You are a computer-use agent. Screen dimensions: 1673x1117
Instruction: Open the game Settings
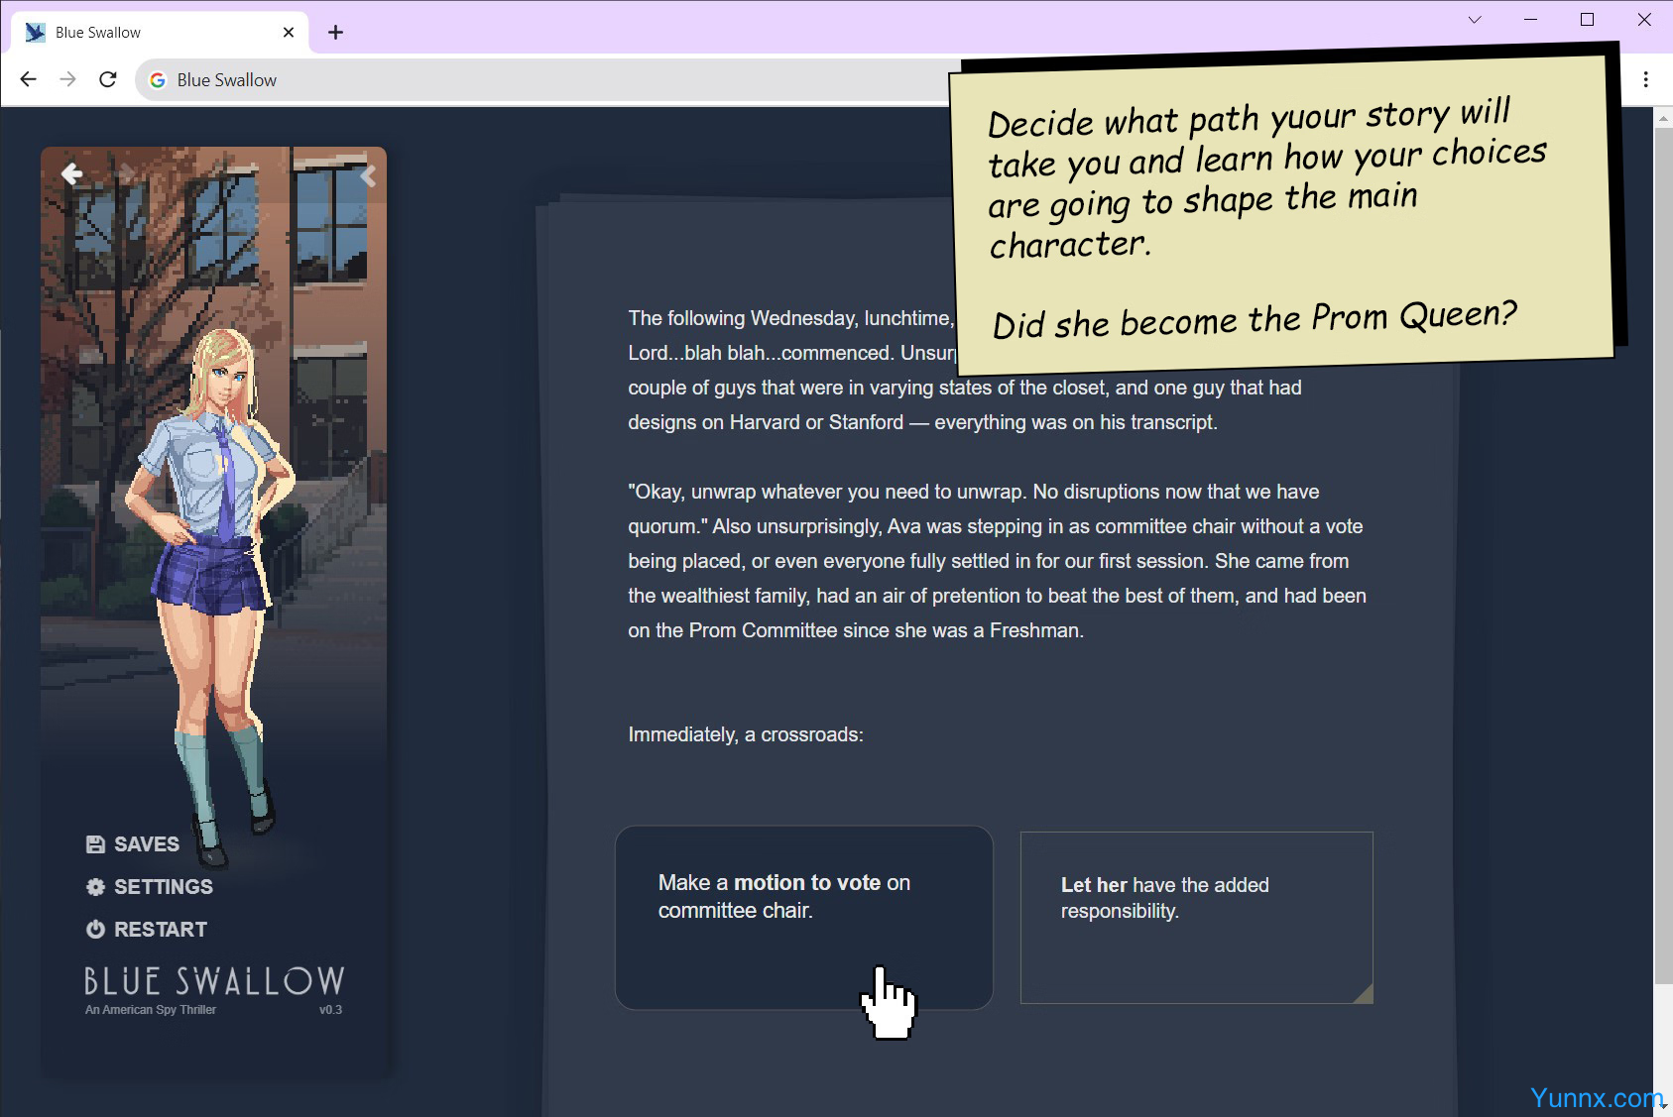coord(162,887)
